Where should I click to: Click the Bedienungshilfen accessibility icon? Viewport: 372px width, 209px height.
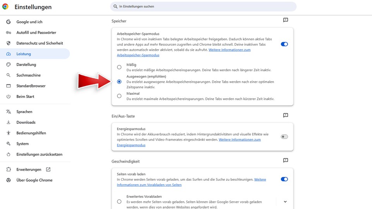[x=9, y=133]
